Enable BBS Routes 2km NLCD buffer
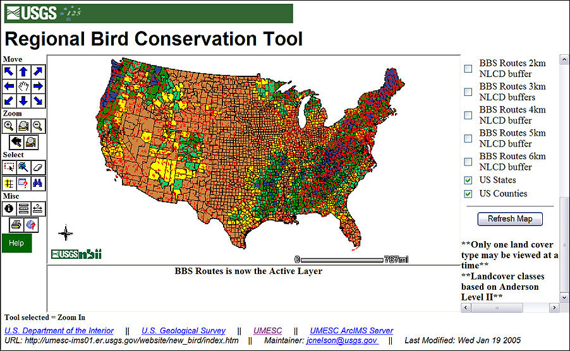Viewport: 570px width, 351px height. (468, 69)
